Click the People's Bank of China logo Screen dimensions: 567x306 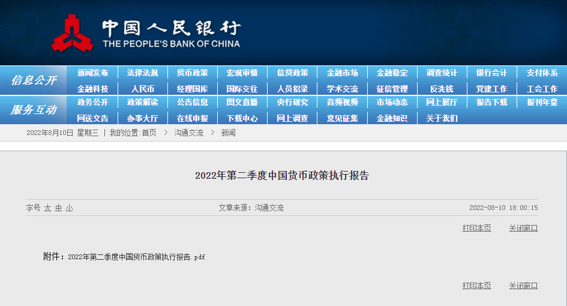(72, 33)
